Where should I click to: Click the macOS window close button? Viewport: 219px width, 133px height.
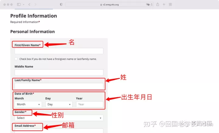coord(5,5)
